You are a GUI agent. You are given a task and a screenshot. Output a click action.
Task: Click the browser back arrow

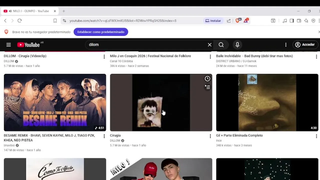pyautogui.click(x=5, y=21)
